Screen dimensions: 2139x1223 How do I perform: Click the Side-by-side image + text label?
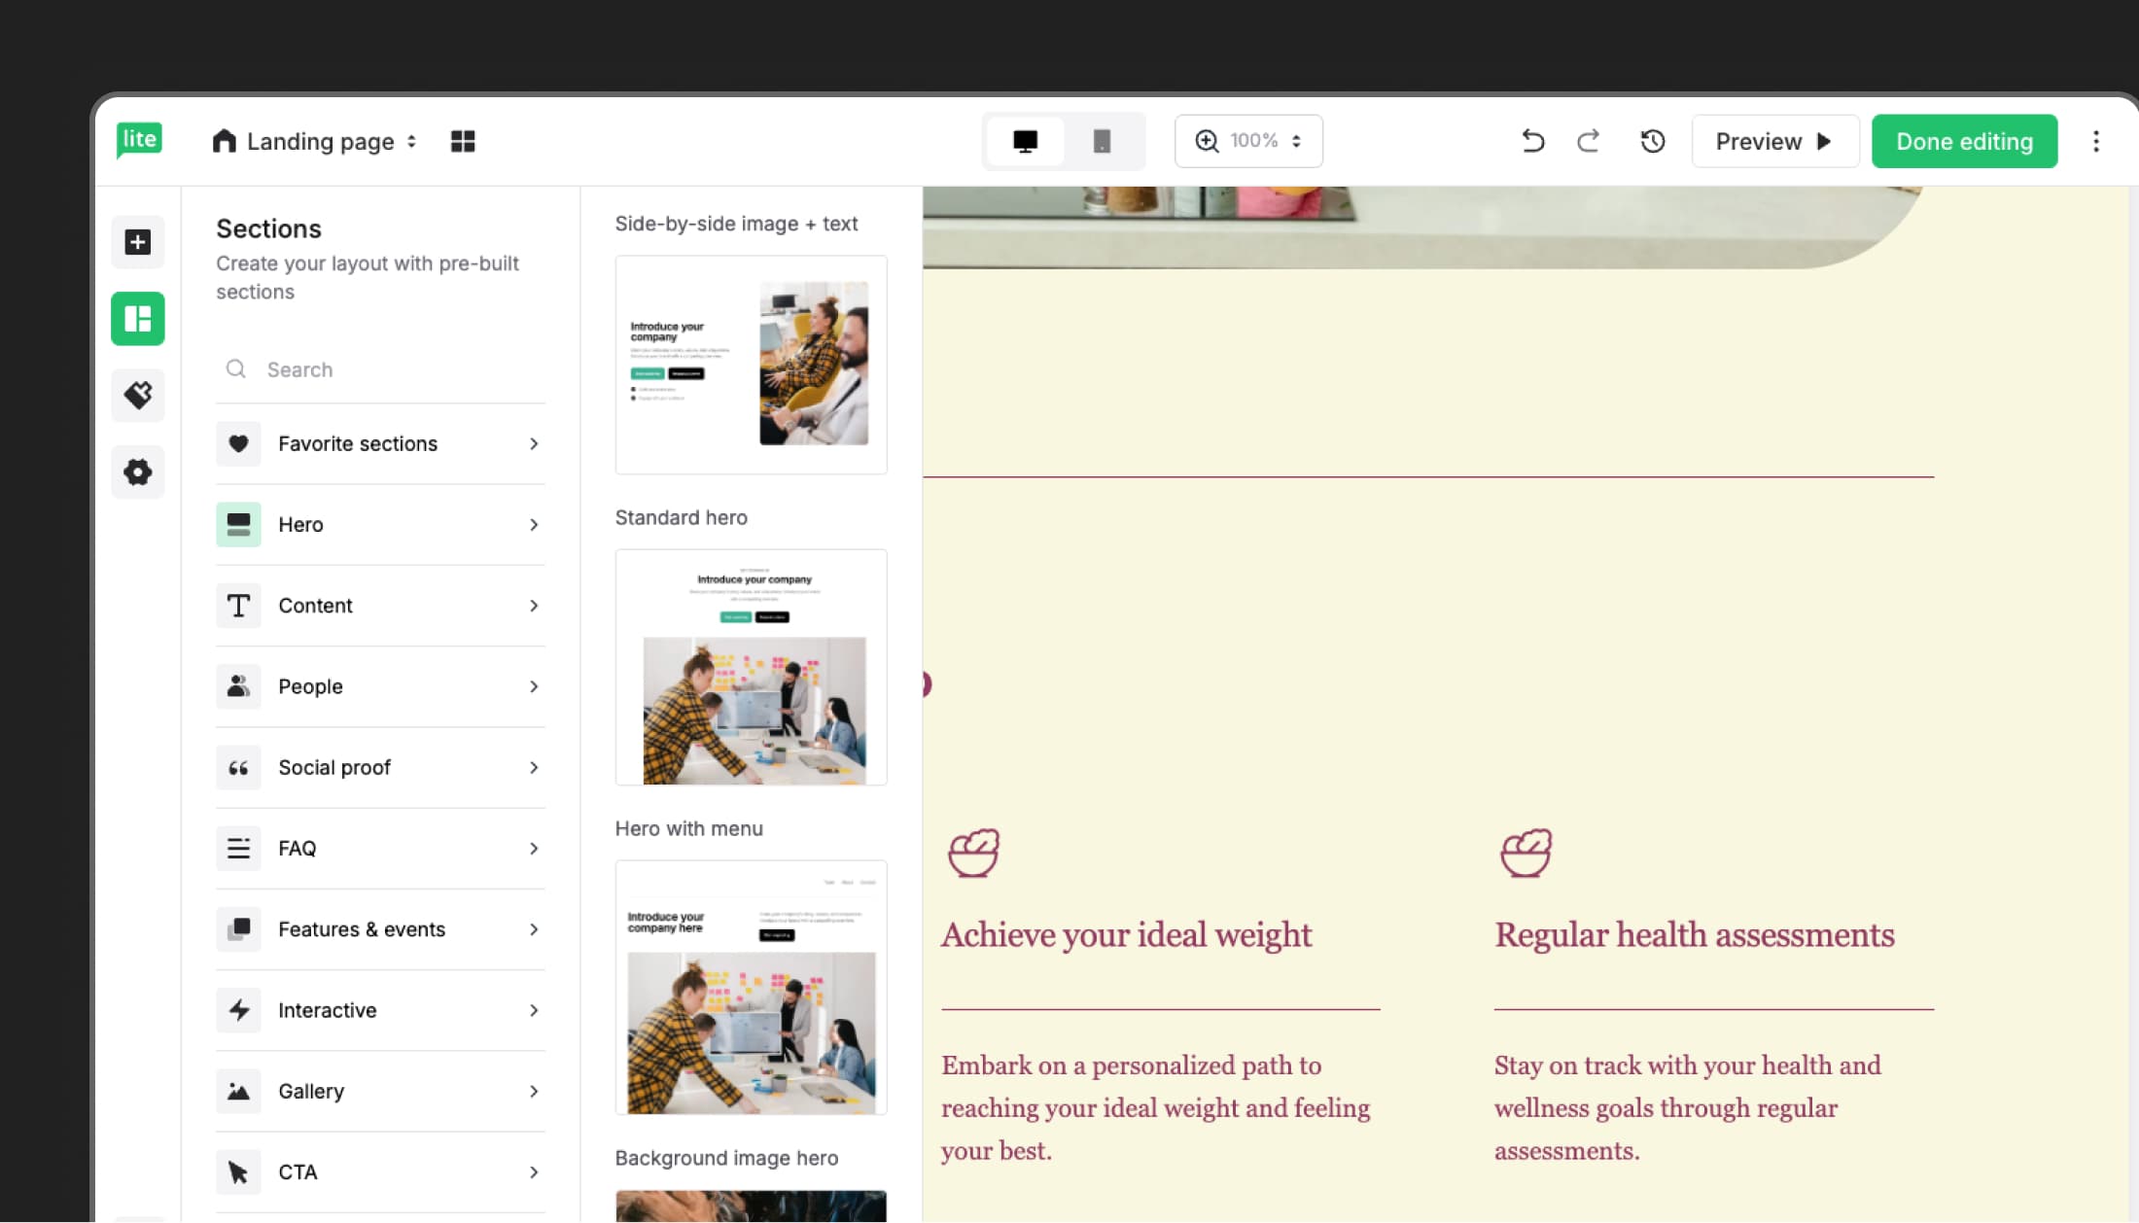(736, 224)
